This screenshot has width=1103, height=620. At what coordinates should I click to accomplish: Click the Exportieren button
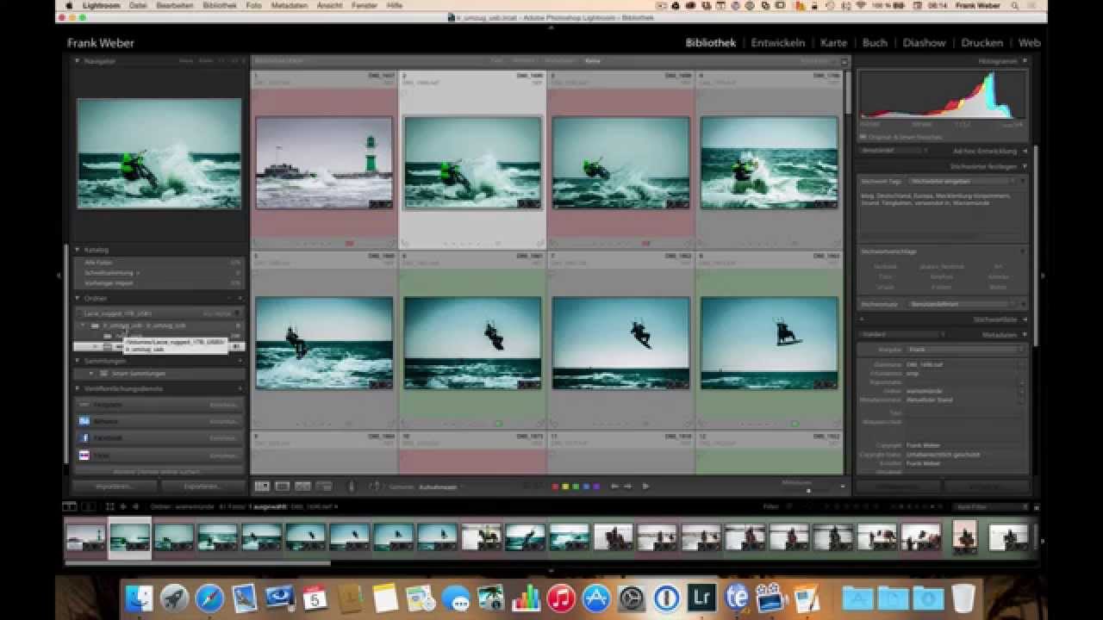[x=203, y=487]
